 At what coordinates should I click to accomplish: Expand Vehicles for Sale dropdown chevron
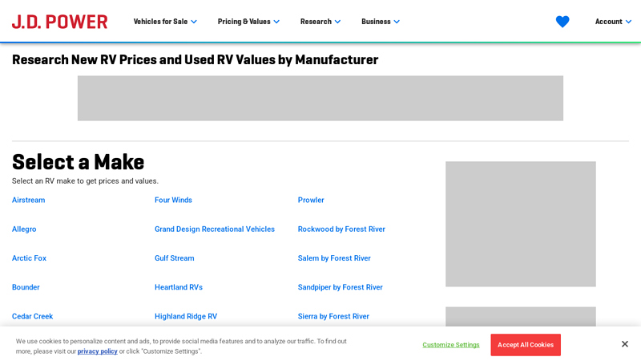click(194, 22)
